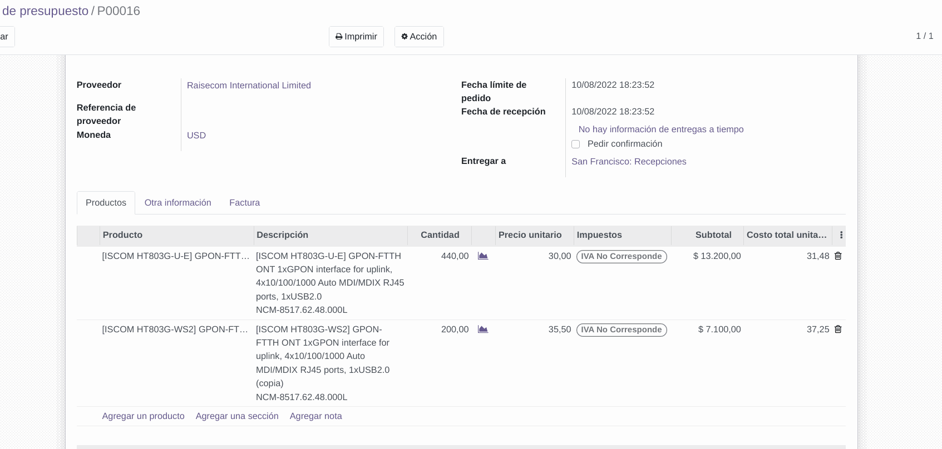
Task: Sort by Costo total unitario header
Action: pos(787,235)
